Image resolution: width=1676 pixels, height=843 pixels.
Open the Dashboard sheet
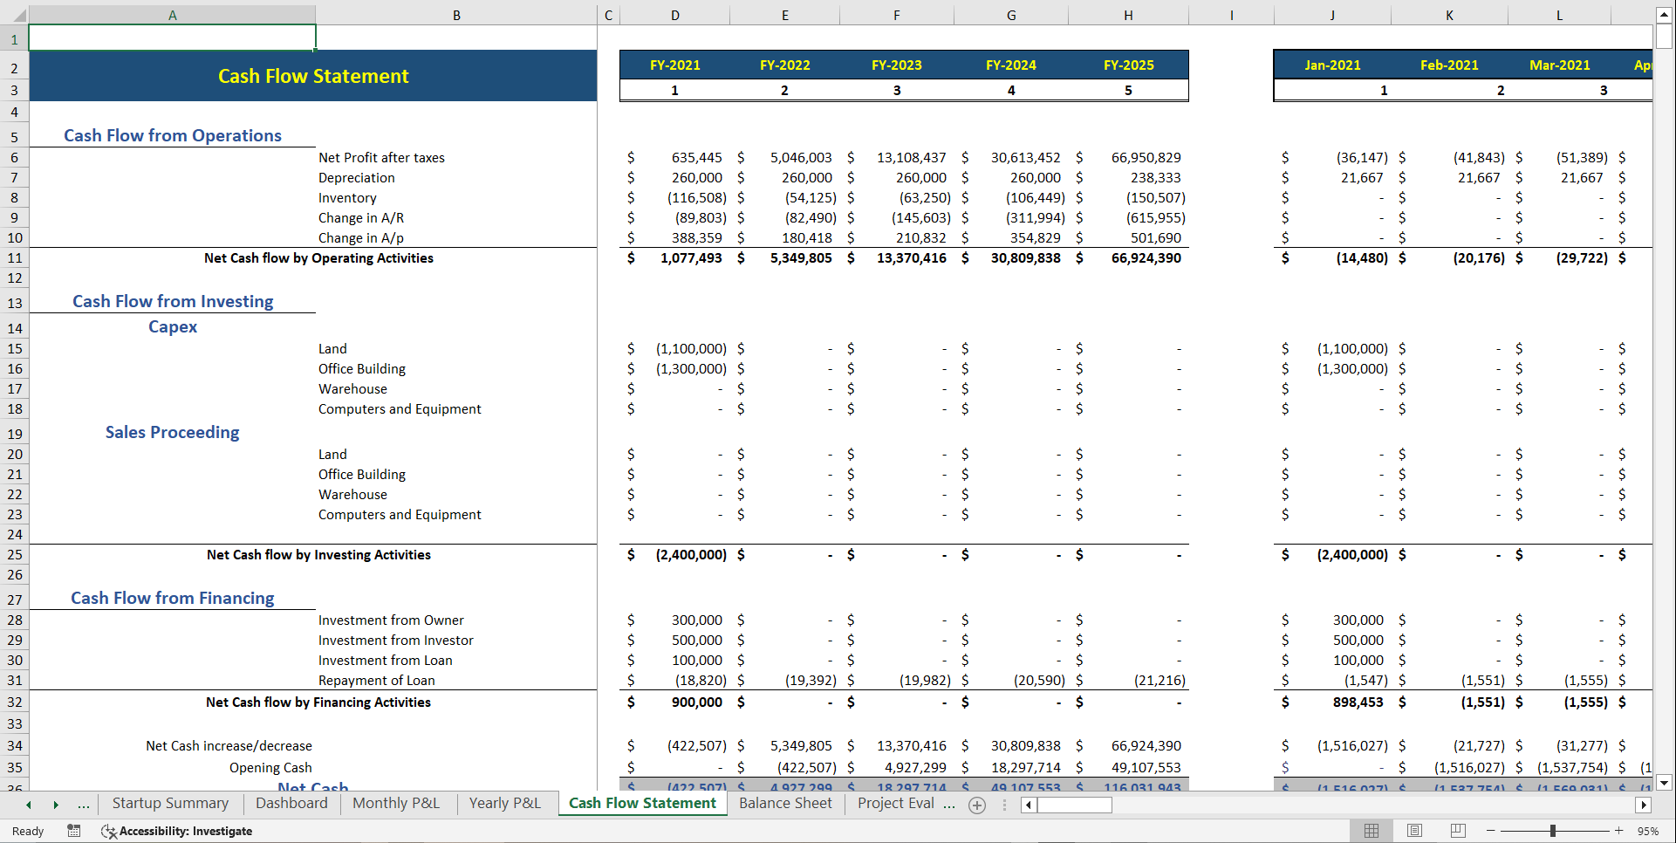(291, 803)
